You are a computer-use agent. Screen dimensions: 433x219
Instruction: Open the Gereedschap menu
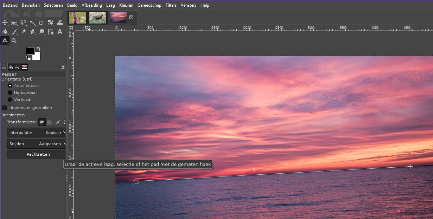(x=150, y=5)
